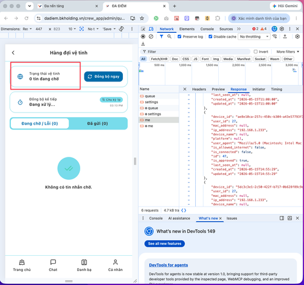The width and height of the screenshot is (304, 285).
Task: Bookmark this page star icon
Action: 142,18
